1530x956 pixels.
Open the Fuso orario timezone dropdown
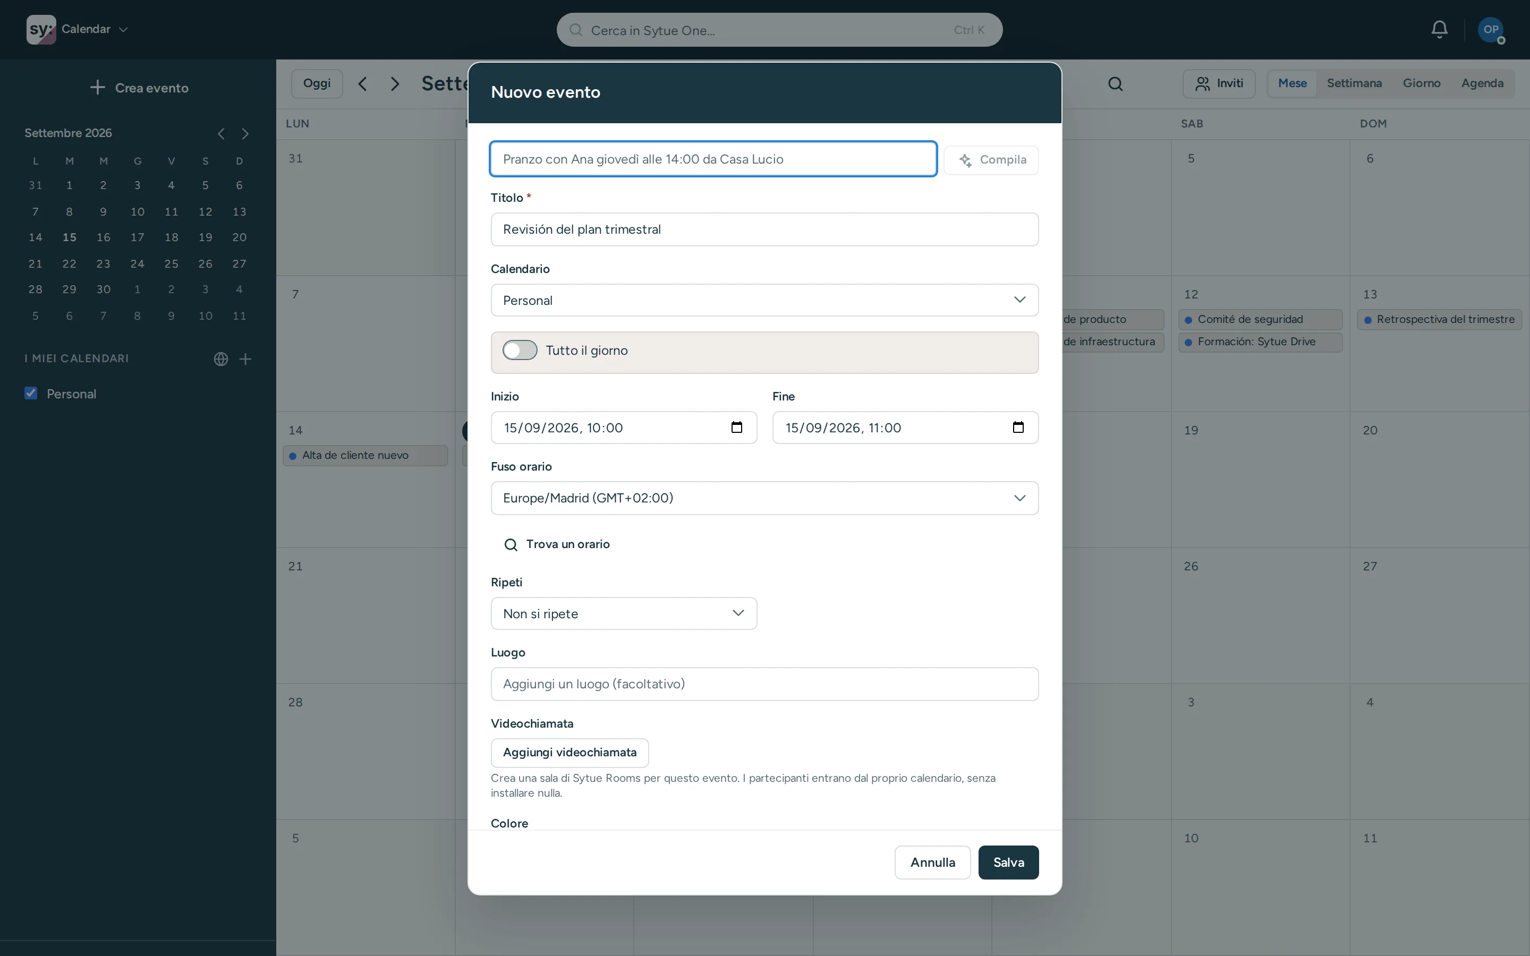click(x=764, y=498)
